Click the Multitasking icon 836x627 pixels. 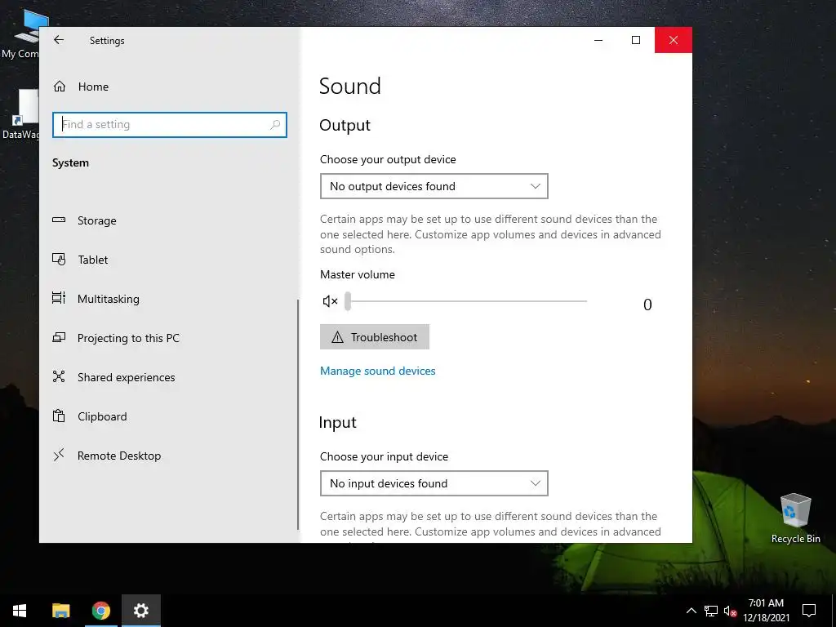click(x=59, y=298)
